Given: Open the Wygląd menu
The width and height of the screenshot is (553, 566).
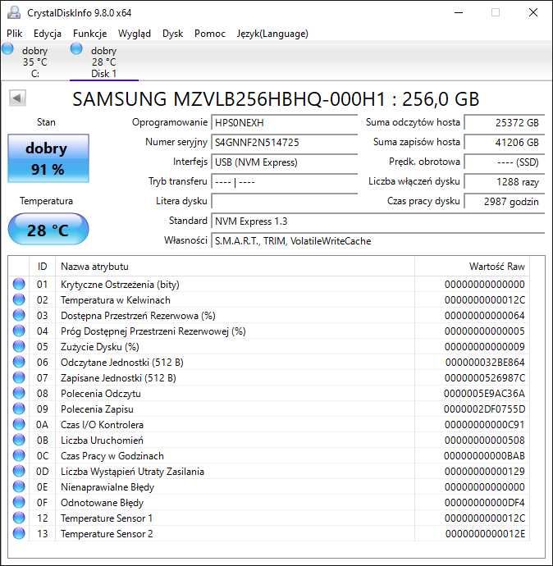Looking at the screenshot, I should click(x=135, y=34).
